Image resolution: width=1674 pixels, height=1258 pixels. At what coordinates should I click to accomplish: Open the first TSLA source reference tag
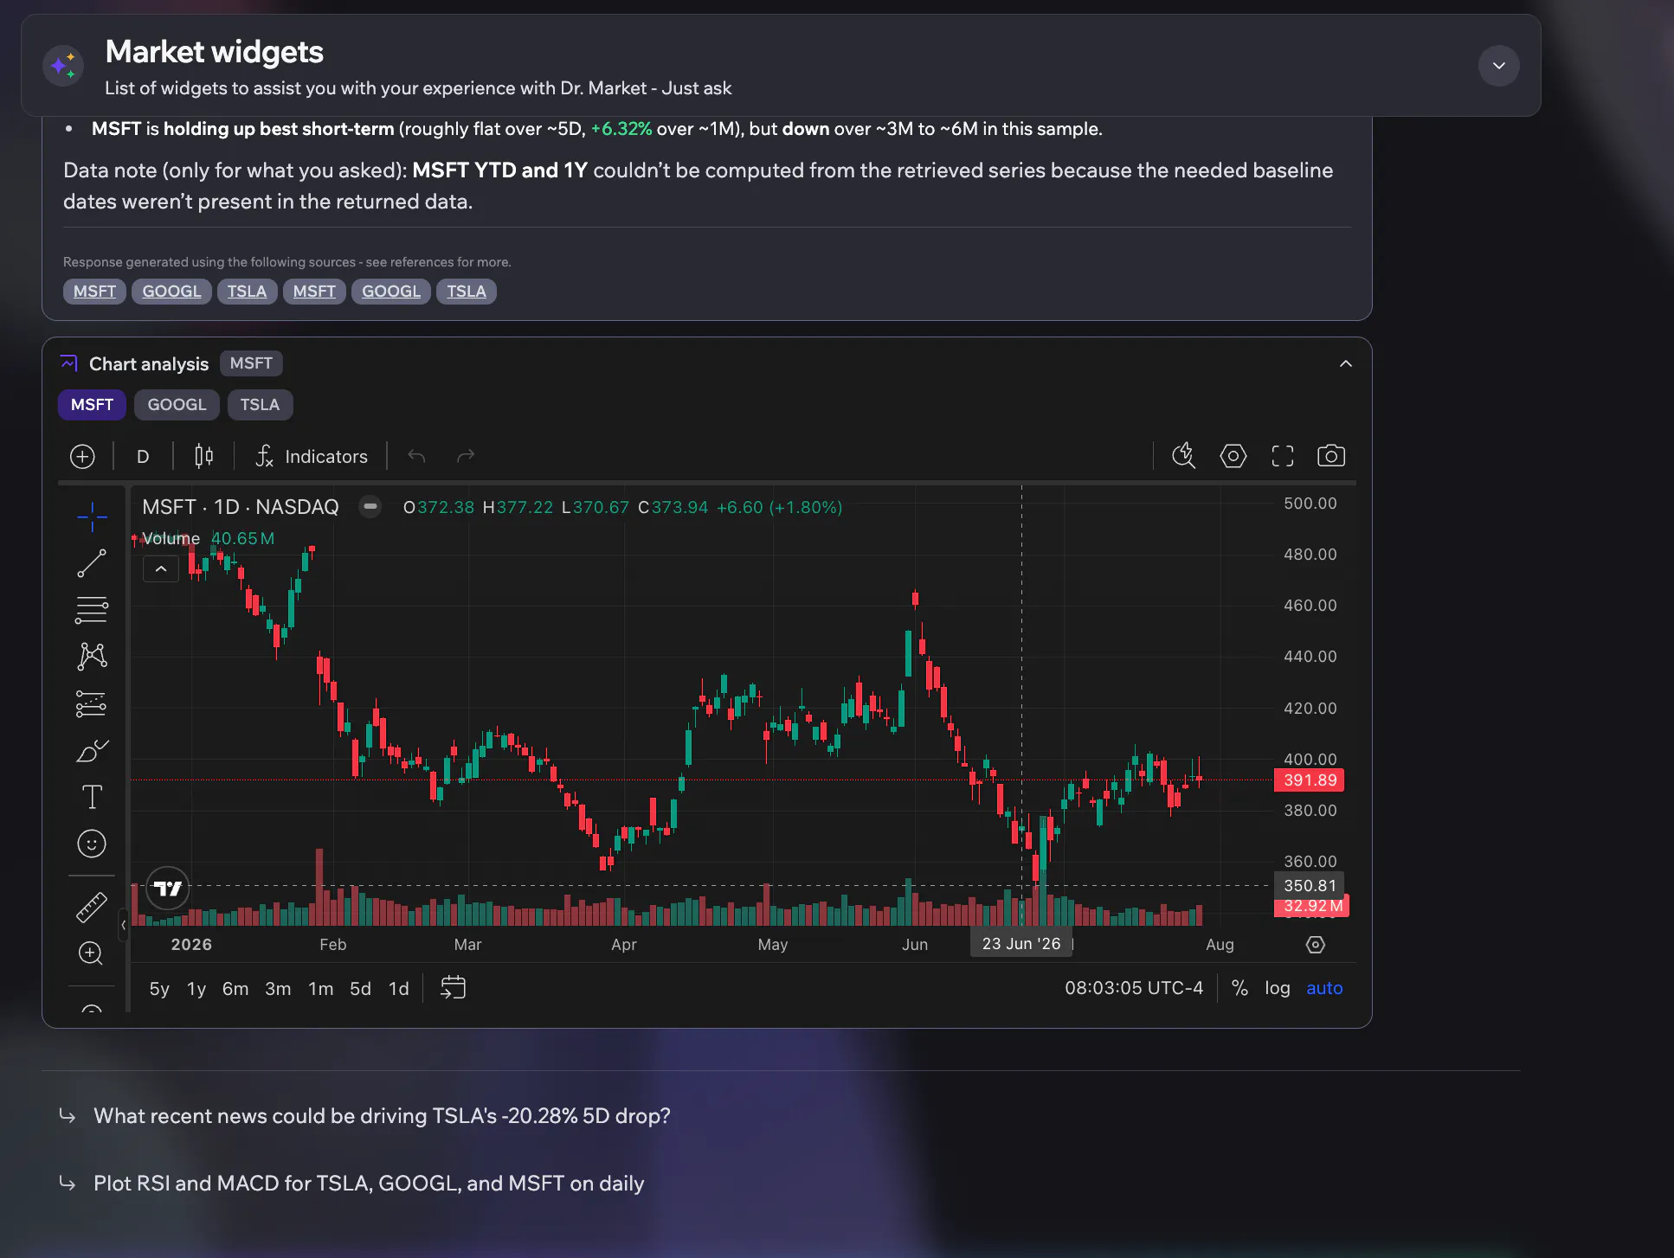point(247,292)
